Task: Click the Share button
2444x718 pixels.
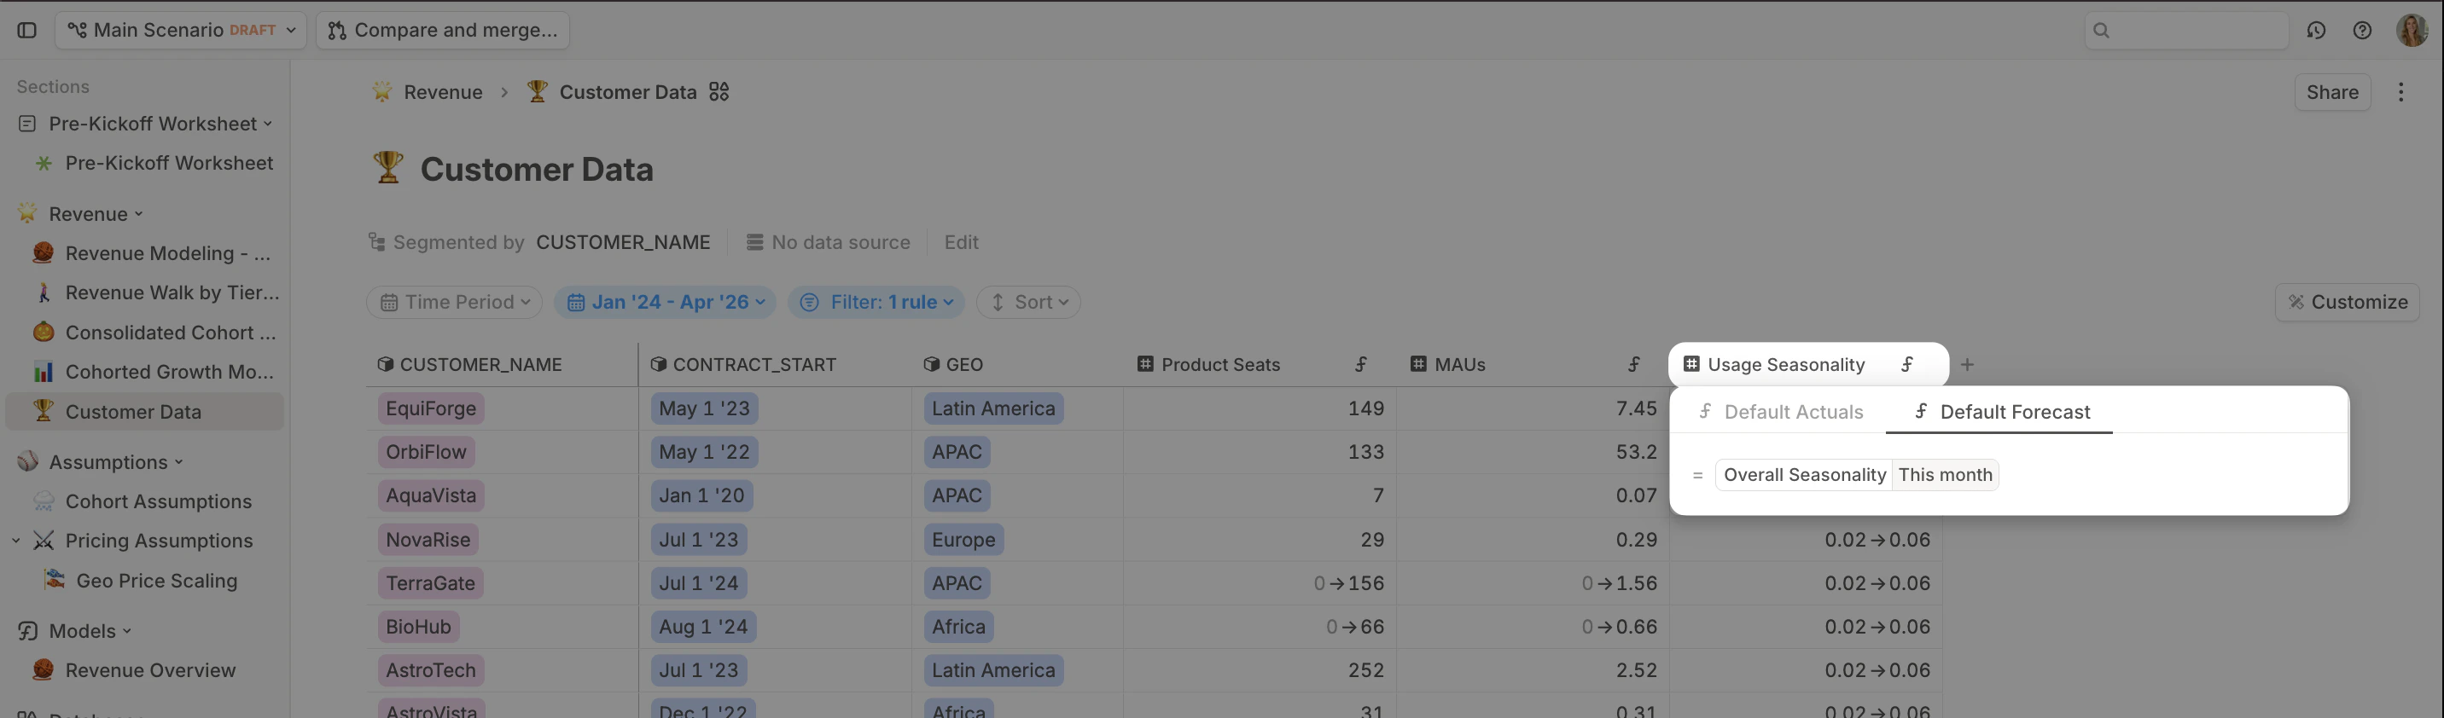Action: [x=2332, y=92]
